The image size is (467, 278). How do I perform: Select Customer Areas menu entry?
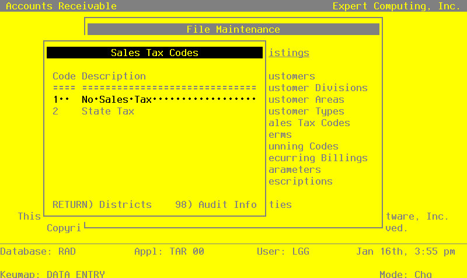(x=306, y=99)
